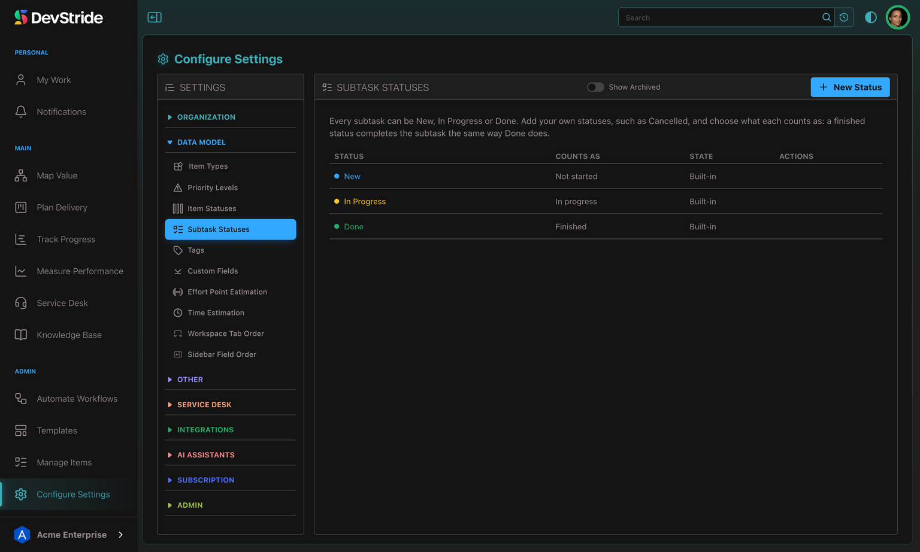Viewport: 920px width, 552px height.
Task: Open Notifications bell in sidebar
Action: [x=69, y=112]
